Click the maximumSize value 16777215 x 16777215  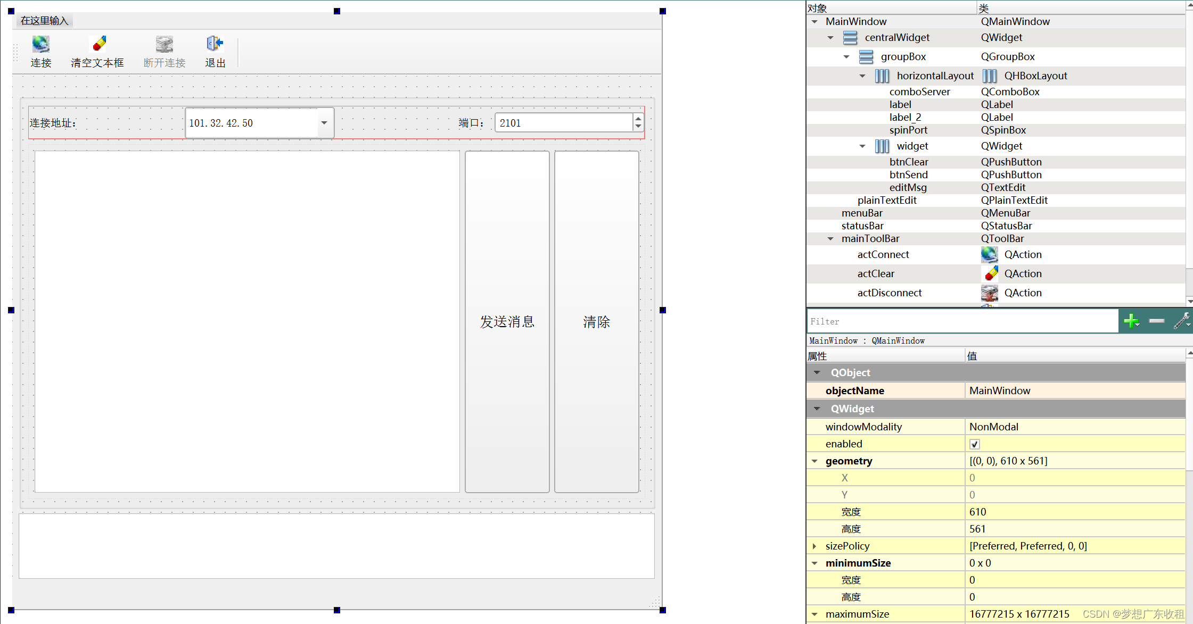tap(1019, 614)
